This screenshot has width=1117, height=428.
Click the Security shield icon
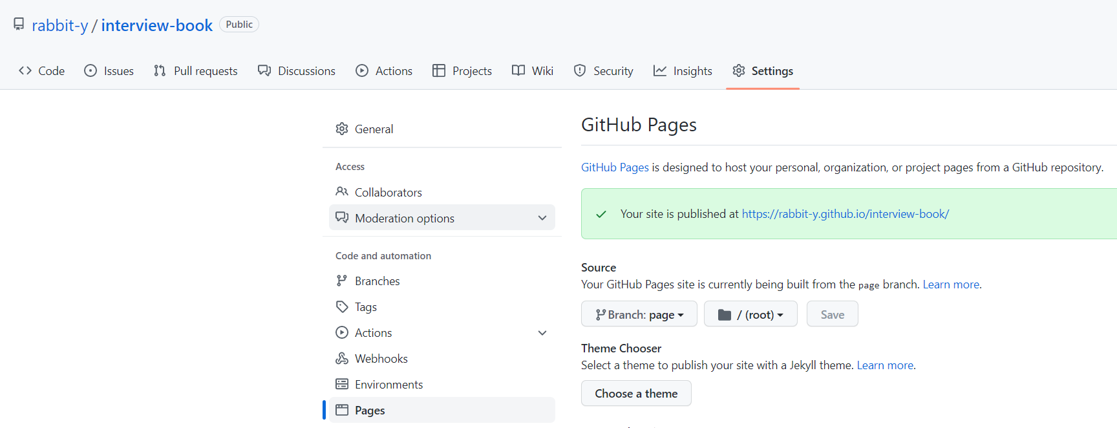(580, 70)
